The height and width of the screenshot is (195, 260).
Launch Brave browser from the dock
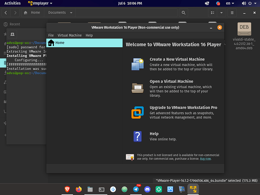point(67,189)
